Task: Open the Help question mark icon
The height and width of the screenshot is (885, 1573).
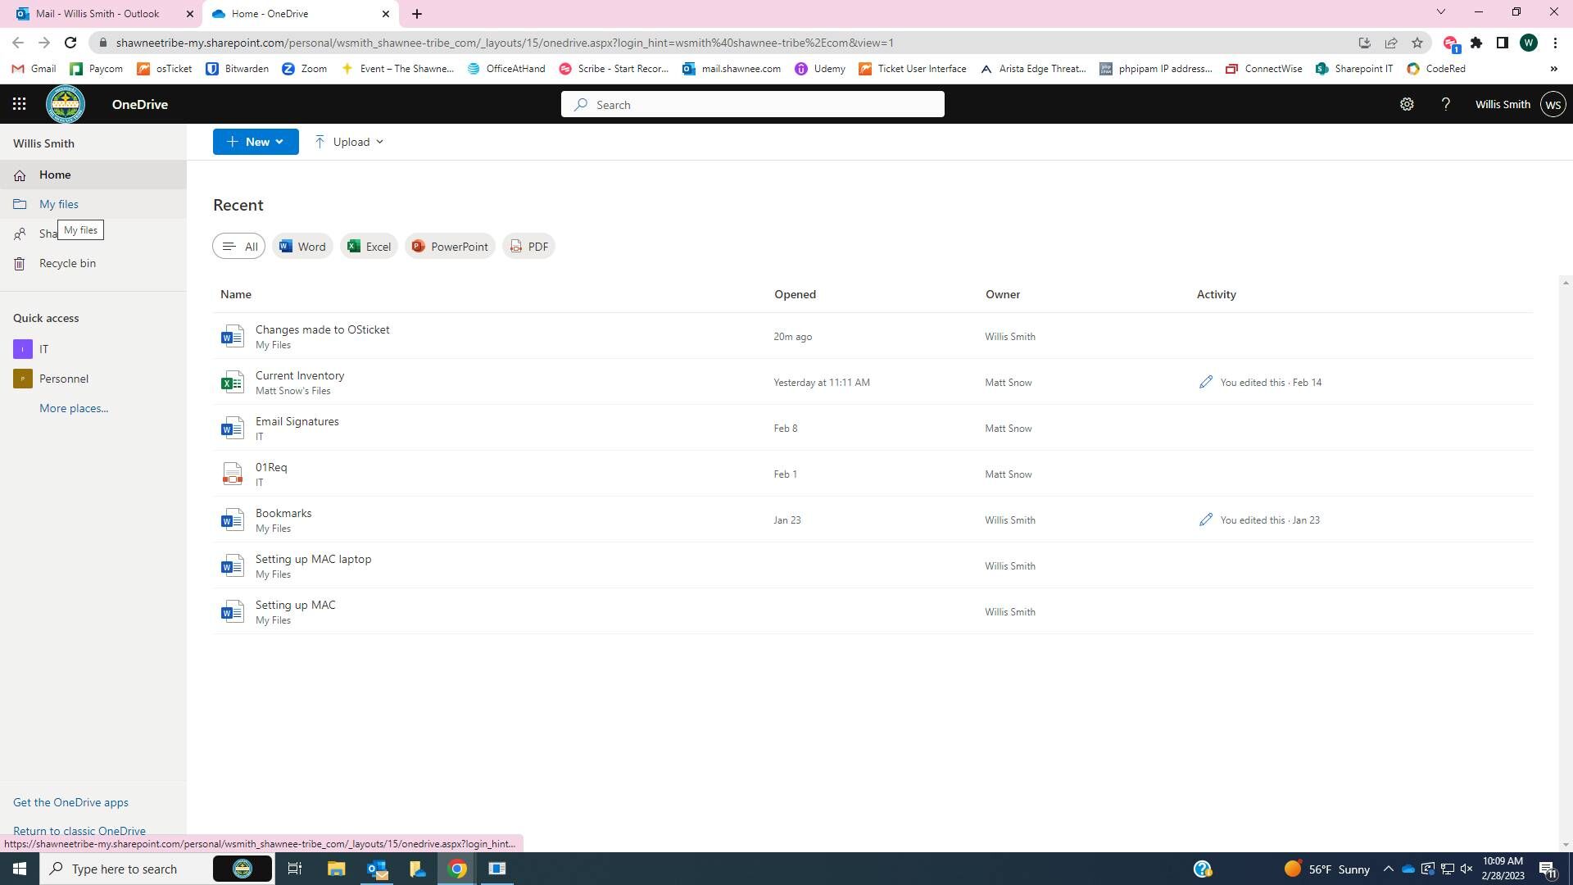Action: pos(1446,104)
